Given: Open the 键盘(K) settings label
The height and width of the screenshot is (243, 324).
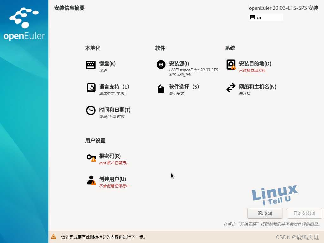Looking at the screenshot, I should pyautogui.click(x=107, y=64).
